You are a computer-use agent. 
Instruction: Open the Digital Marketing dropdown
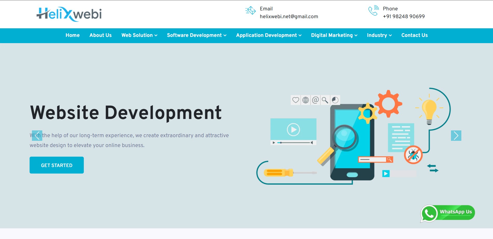click(x=334, y=35)
